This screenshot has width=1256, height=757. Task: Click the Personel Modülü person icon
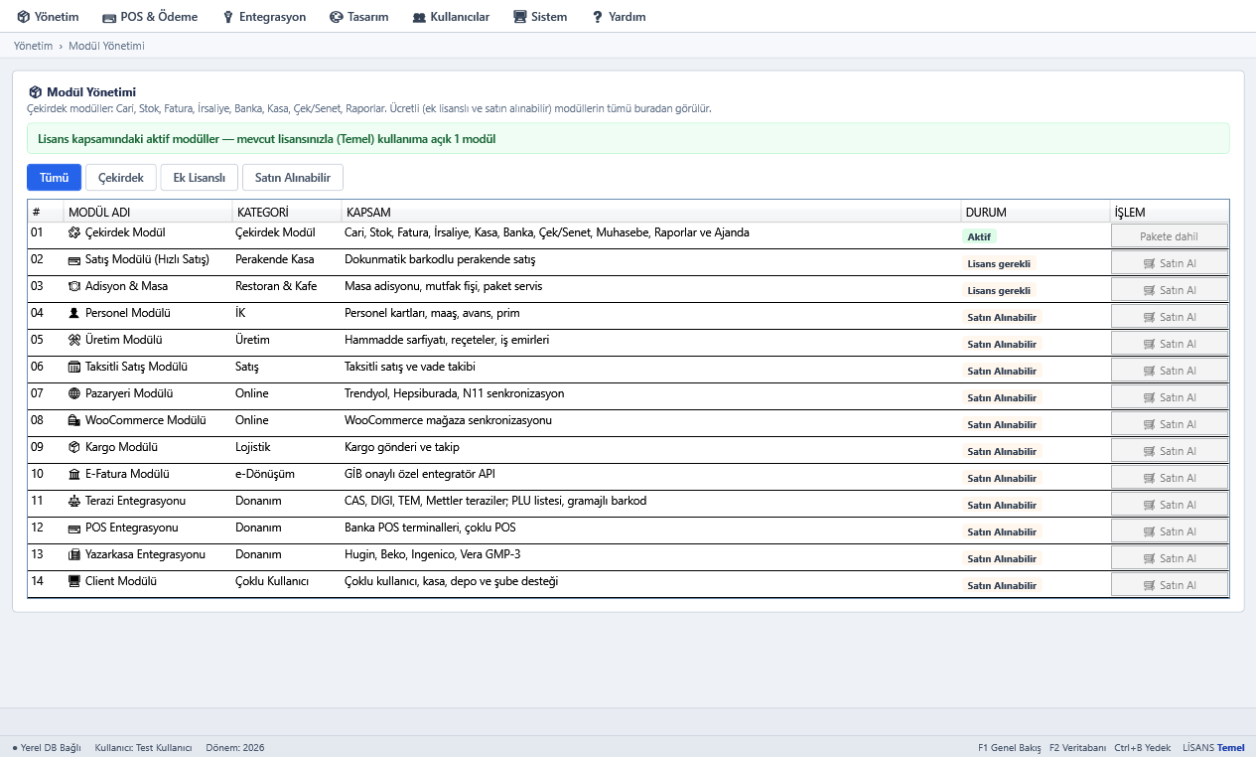(x=74, y=313)
